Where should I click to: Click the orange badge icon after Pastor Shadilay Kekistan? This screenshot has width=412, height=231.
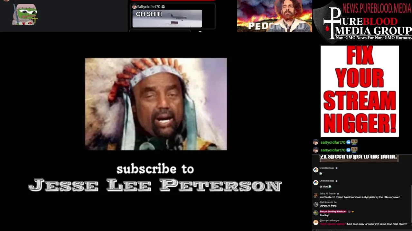[x=353, y=212]
